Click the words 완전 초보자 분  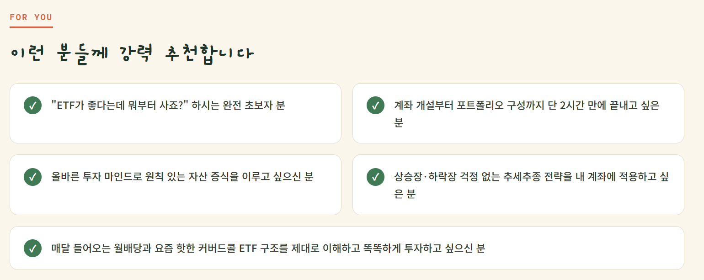pos(254,106)
